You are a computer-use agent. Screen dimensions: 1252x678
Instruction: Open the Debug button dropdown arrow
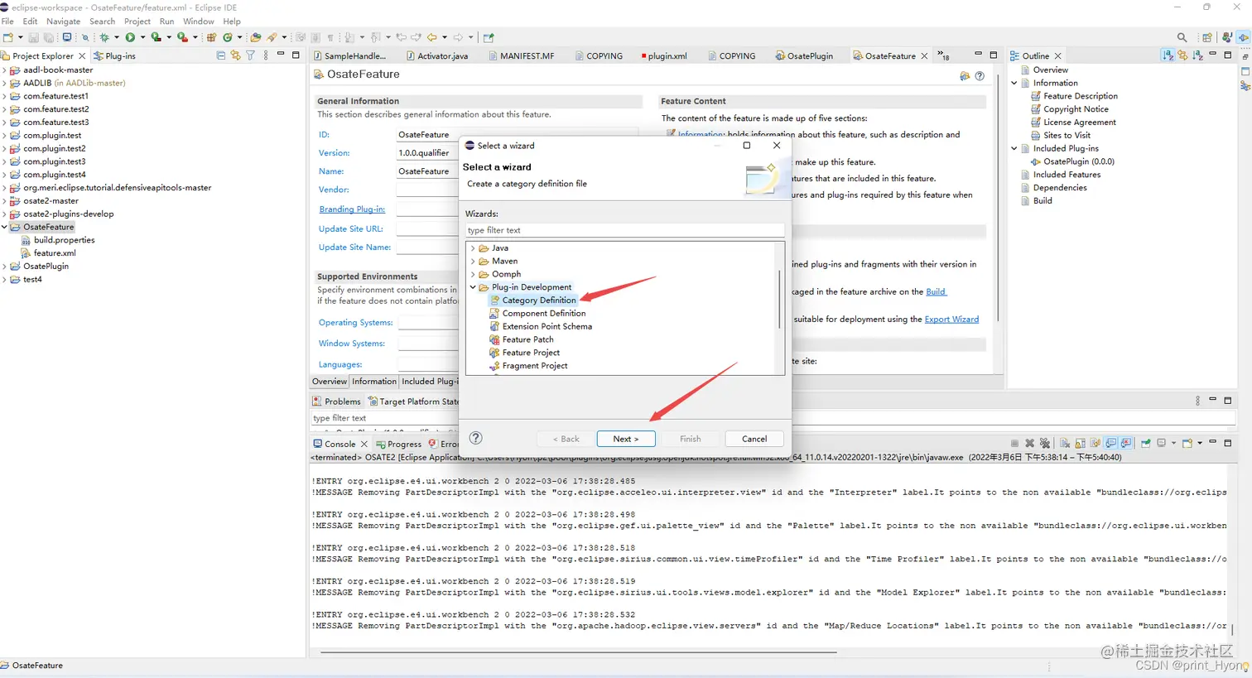(117, 37)
